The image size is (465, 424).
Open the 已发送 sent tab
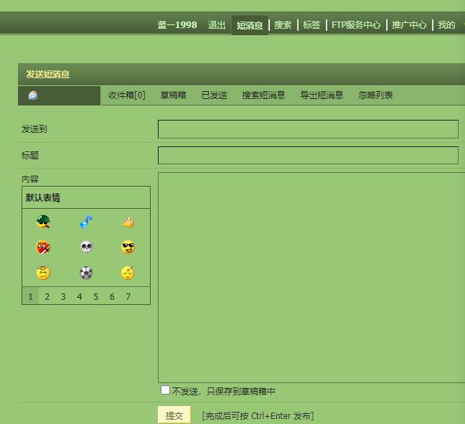coord(215,95)
